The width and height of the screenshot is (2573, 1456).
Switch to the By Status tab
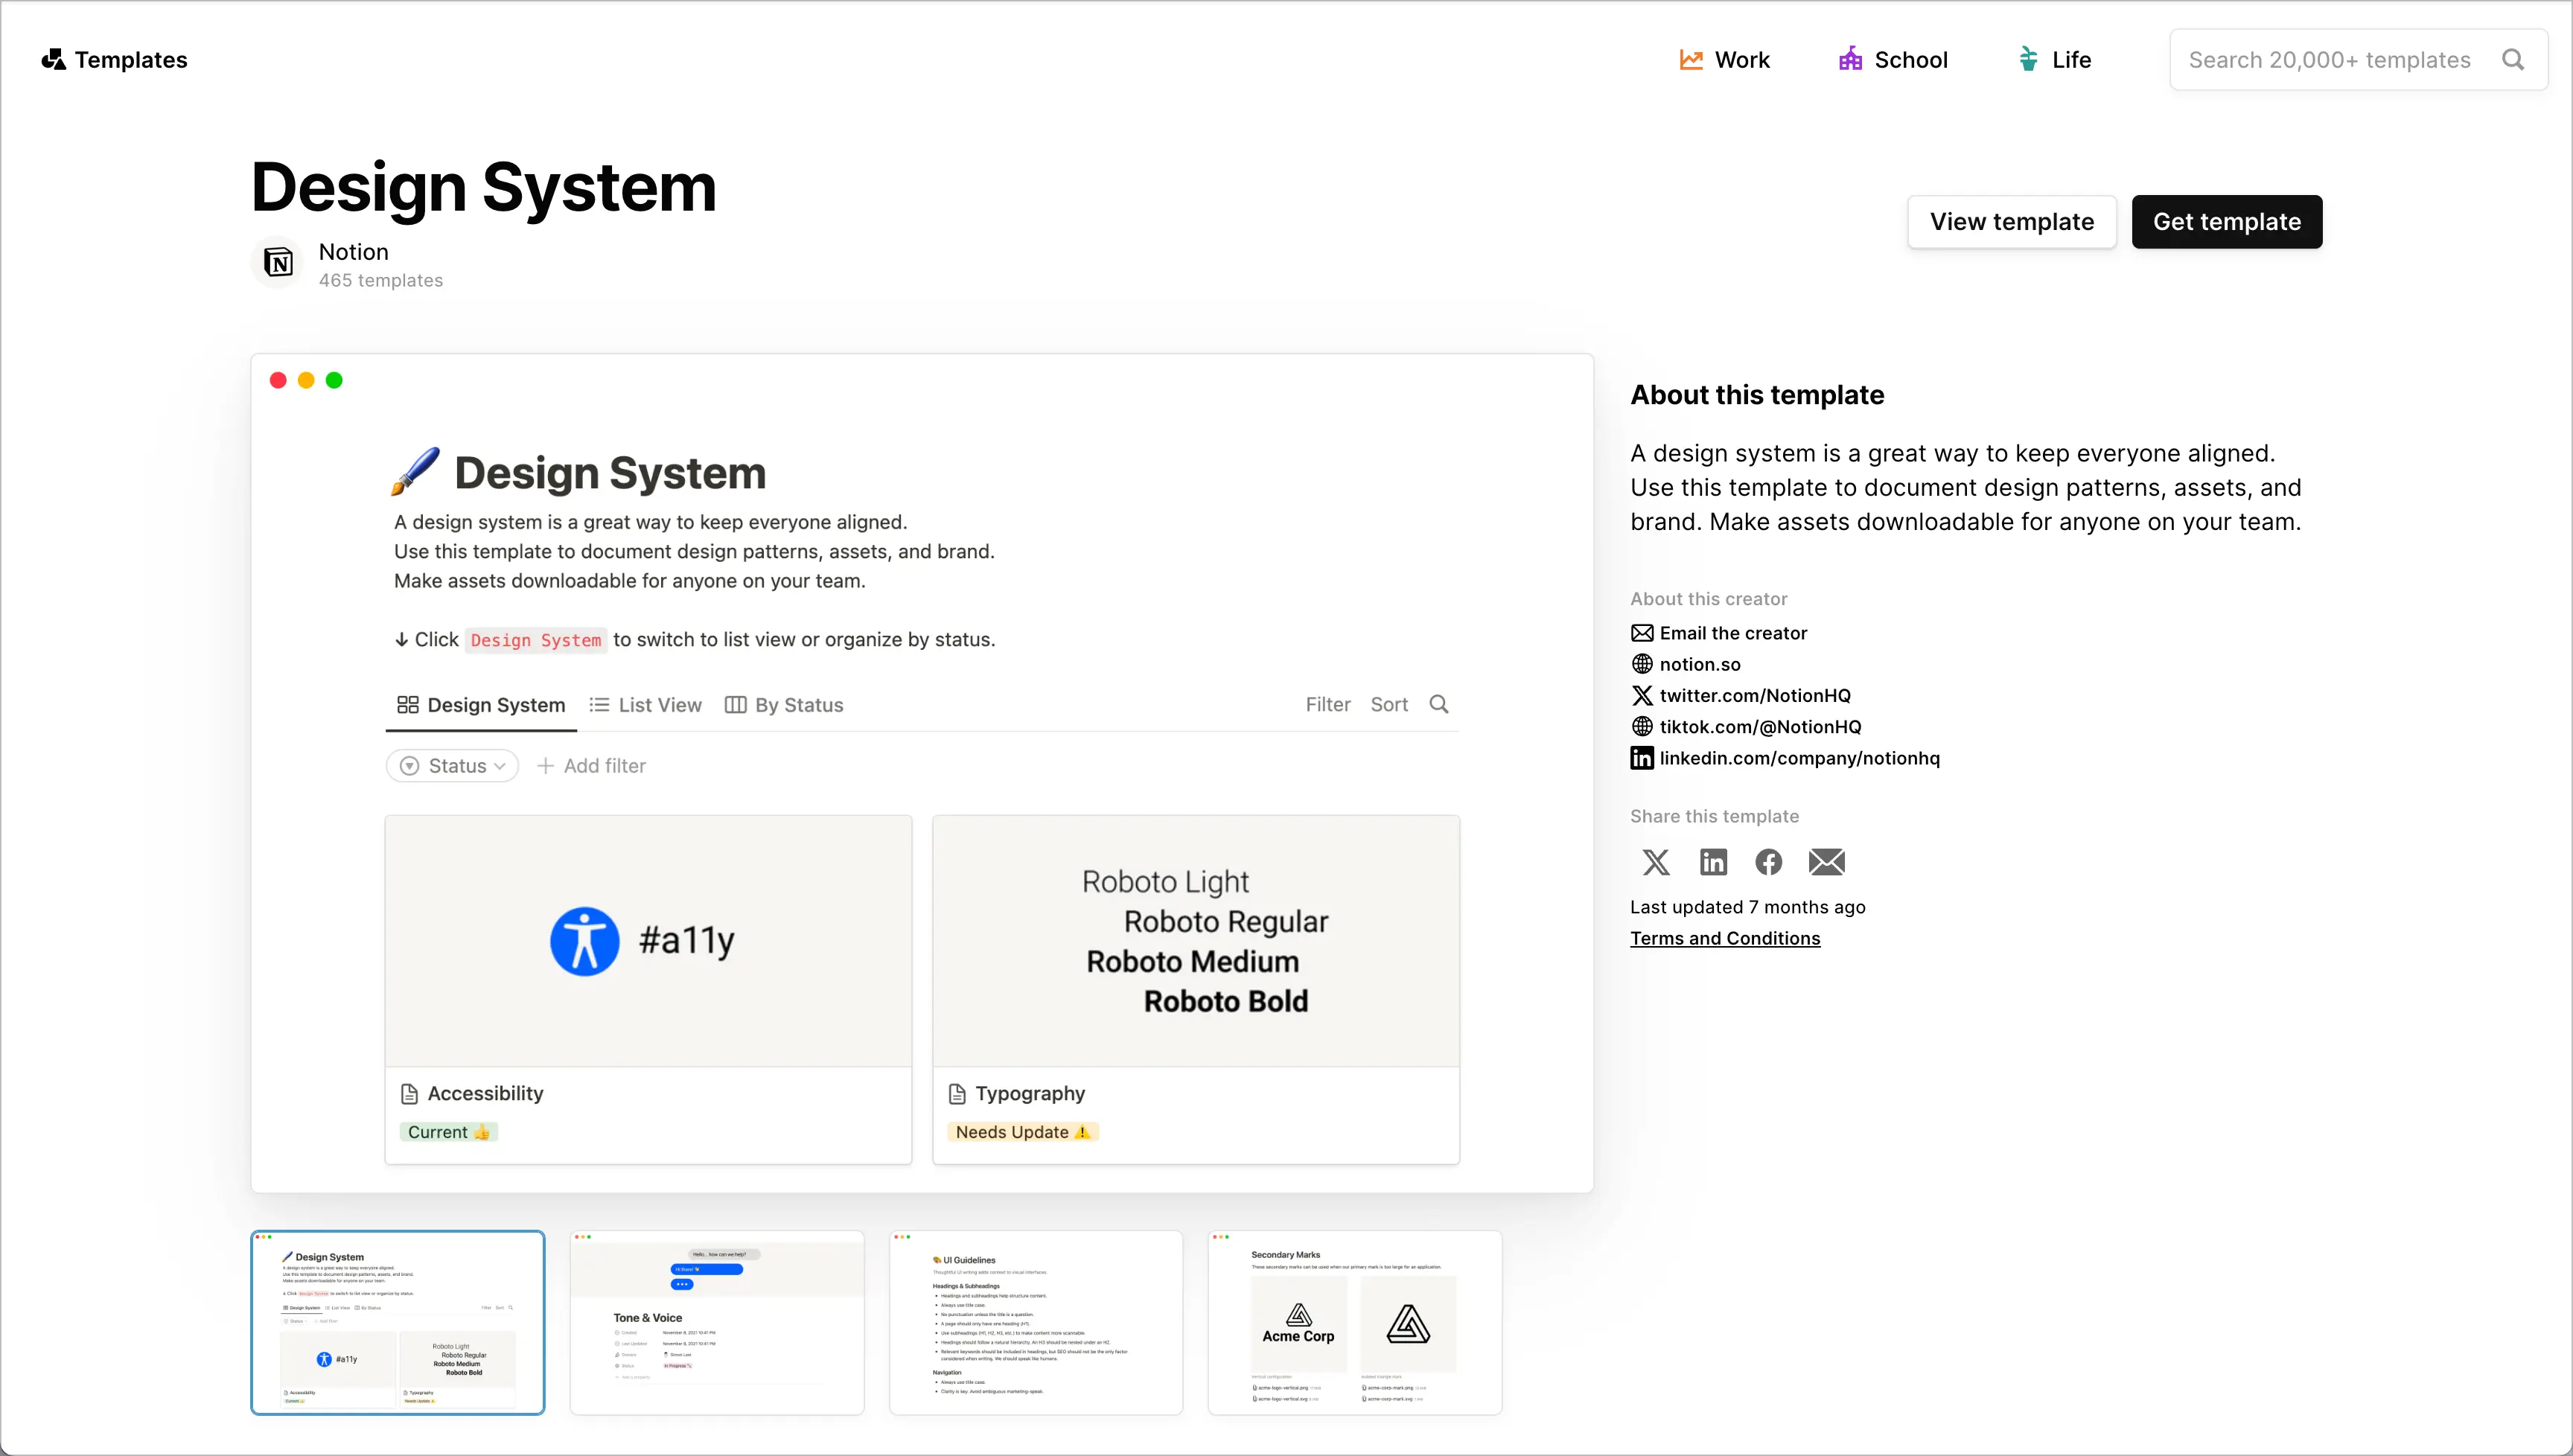[784, 705]
